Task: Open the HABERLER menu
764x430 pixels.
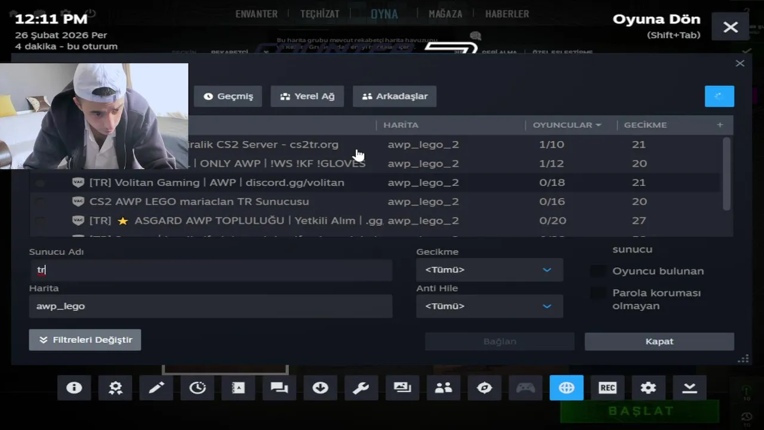Action: click(507, 14)
